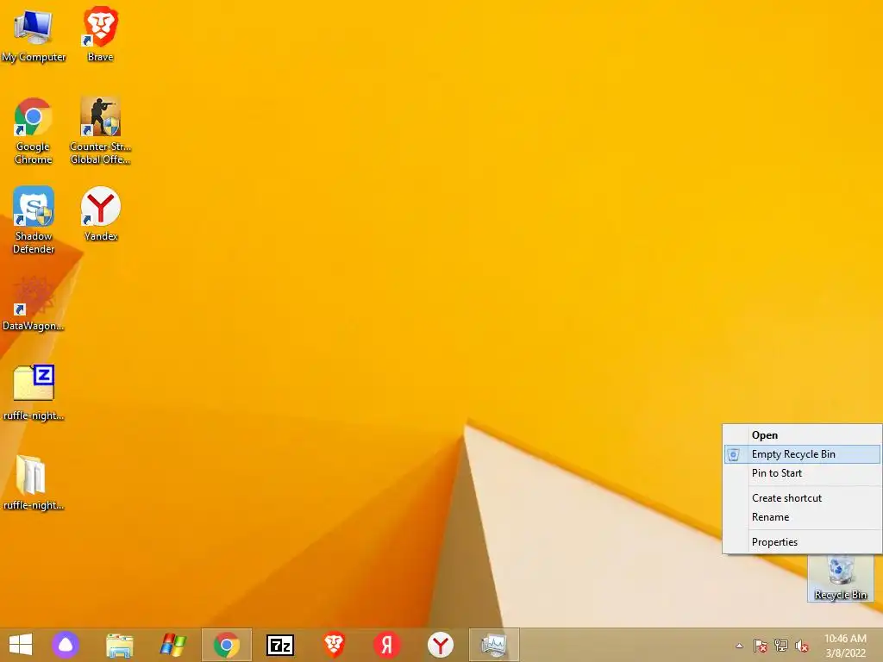The image size is (883, 662).
Task: Open the Action Center flag tray icon
Action: tap(760, 646)
